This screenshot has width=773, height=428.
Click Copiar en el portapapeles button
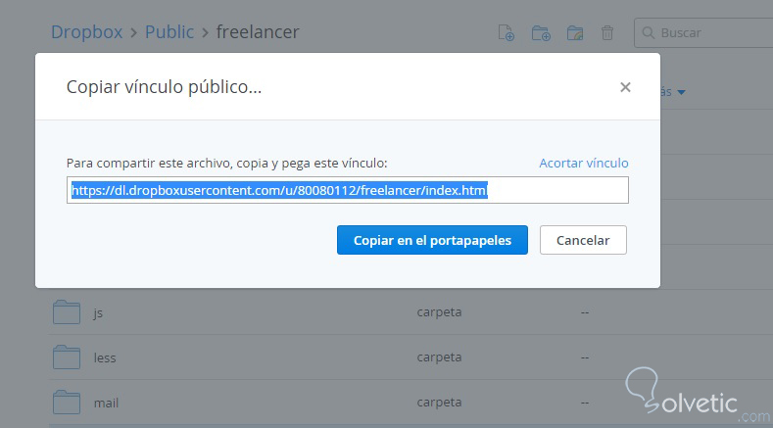click(432, 240)
